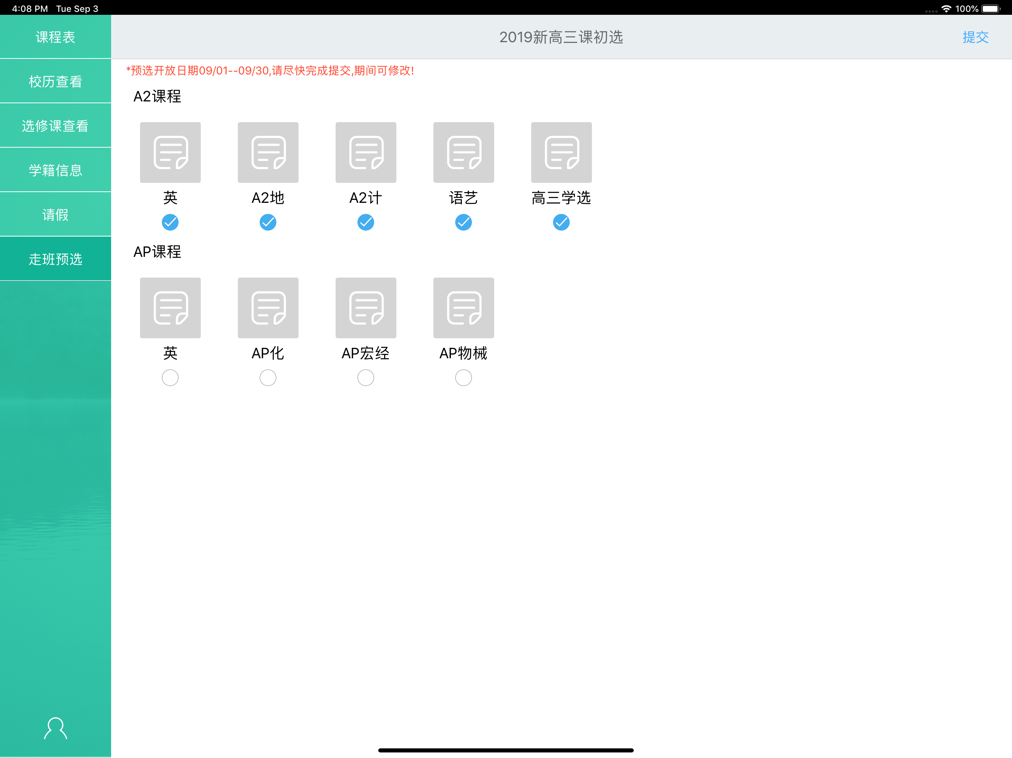Tap the AP物械 course icon
Viewport: 1012px width, 758px height.
tap(463, 308)
